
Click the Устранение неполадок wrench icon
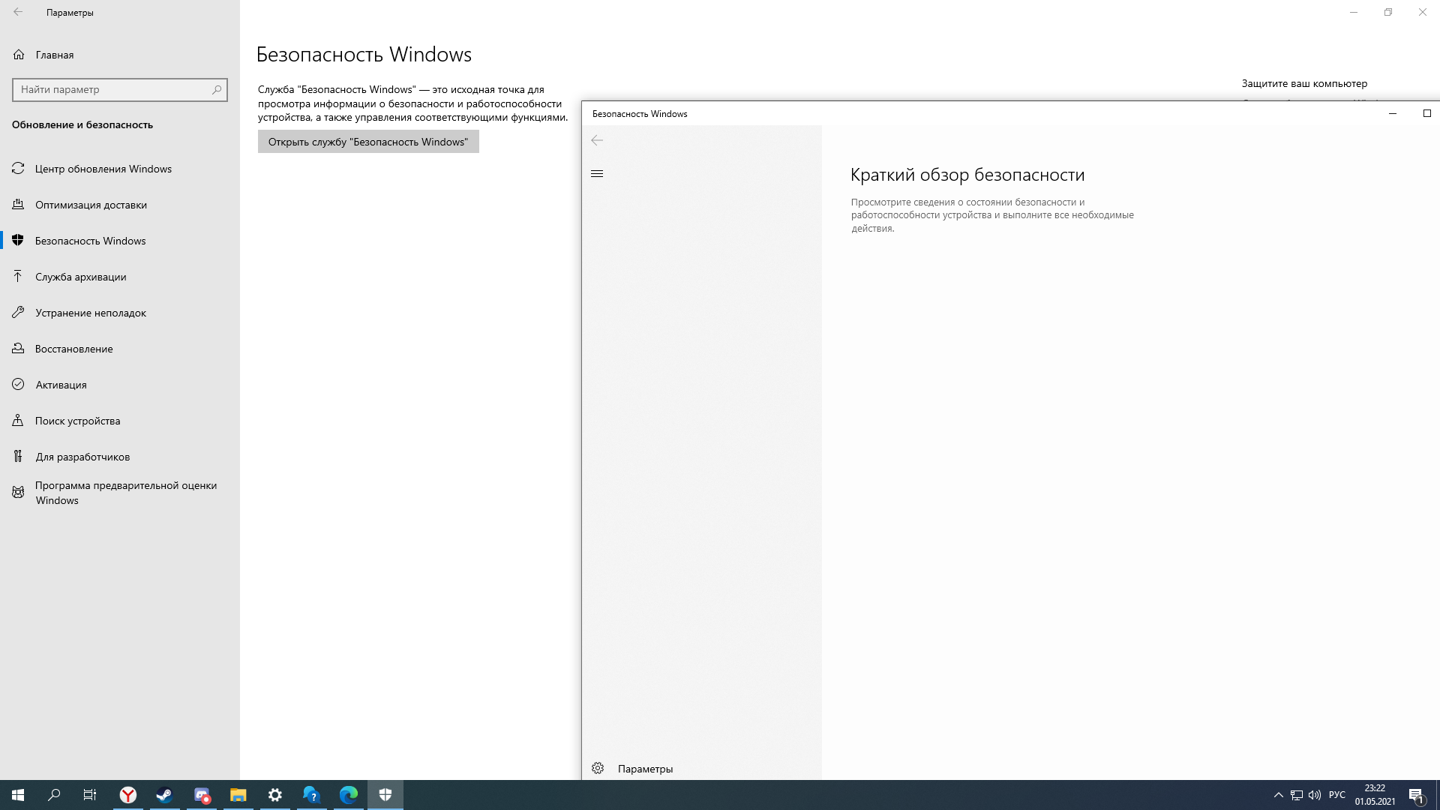tap(18, 313)
